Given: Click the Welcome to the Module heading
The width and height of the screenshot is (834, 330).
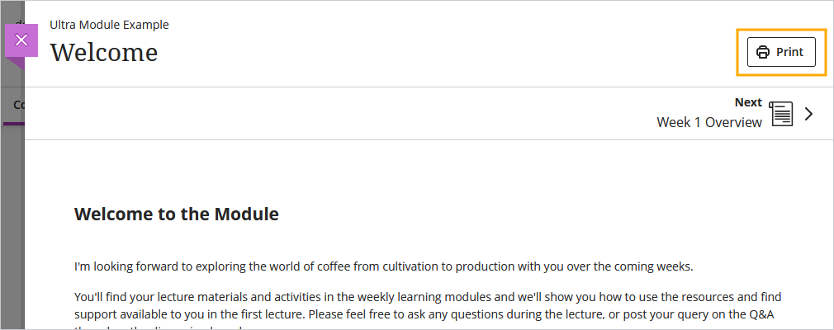Looking at the screenshot, I should [177, 214].
